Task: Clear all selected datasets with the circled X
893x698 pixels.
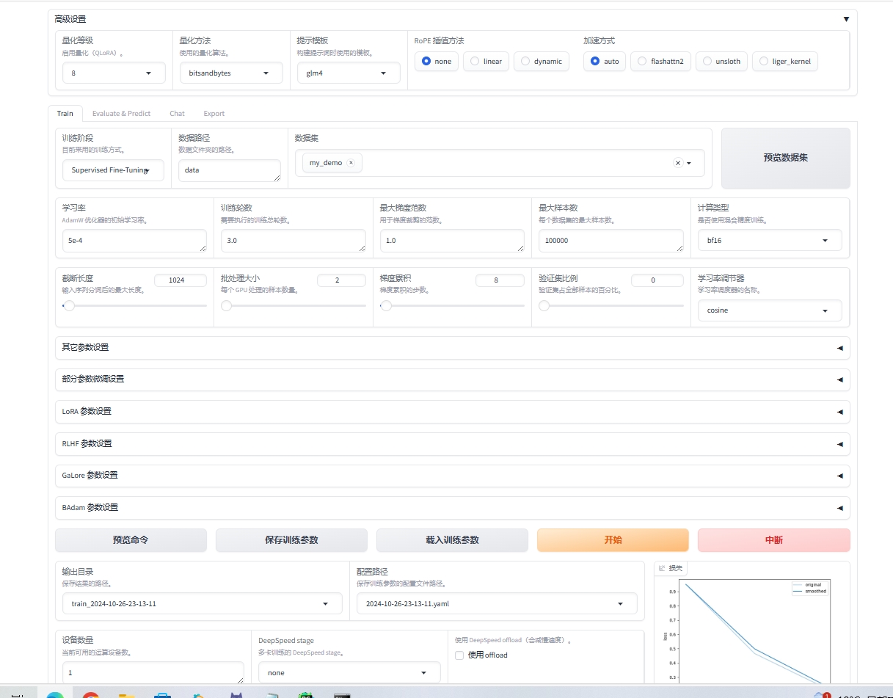Action: point(678,163)
